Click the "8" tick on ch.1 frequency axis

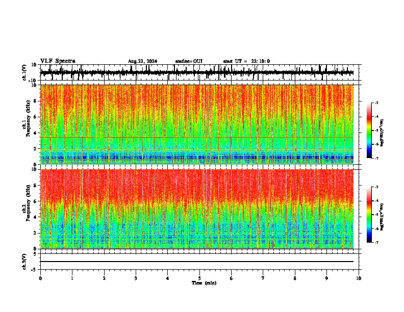tap(35, 101)
